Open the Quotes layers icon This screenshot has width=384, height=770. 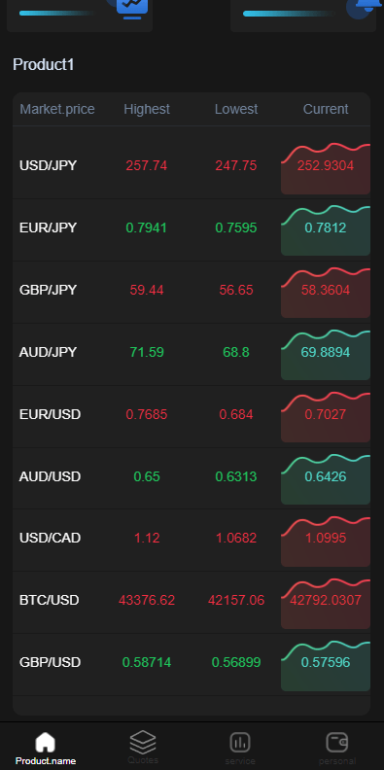click(143, 742)
